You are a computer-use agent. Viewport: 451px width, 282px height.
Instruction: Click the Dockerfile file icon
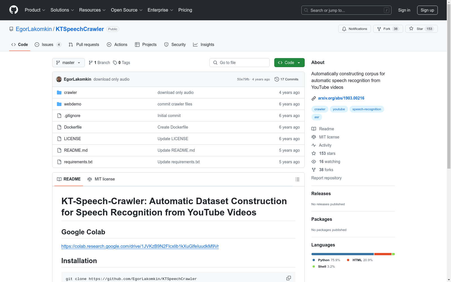point(59,127)
